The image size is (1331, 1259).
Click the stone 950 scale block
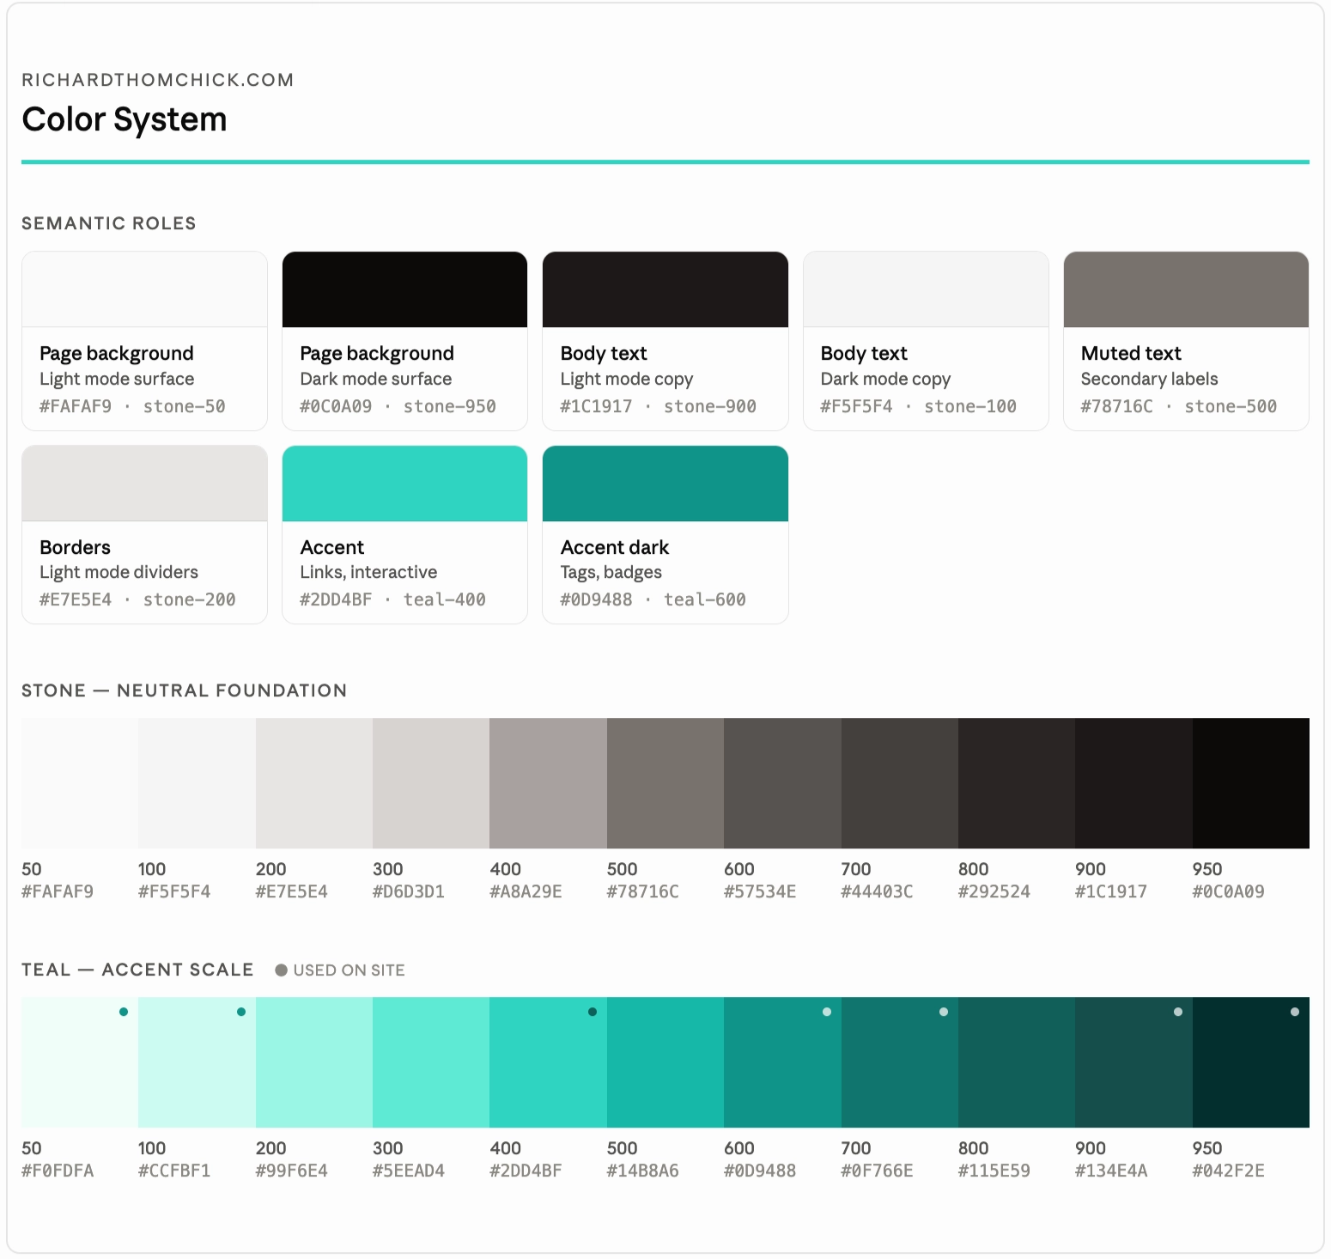click(x=1251, y=783)
